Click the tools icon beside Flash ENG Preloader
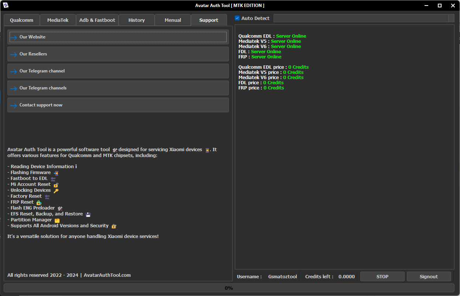Screen dimensions: 460x296 point(60,208)
